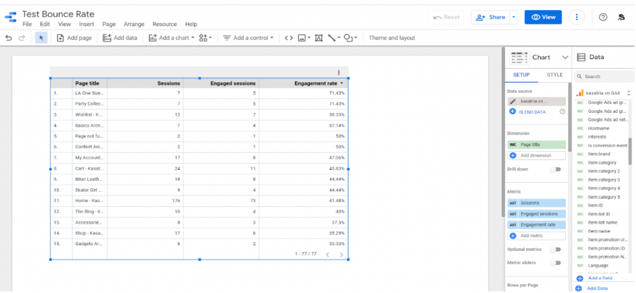636x293 pixels.
Task: Toggle the Drill down switch
Action: (555, 169)
